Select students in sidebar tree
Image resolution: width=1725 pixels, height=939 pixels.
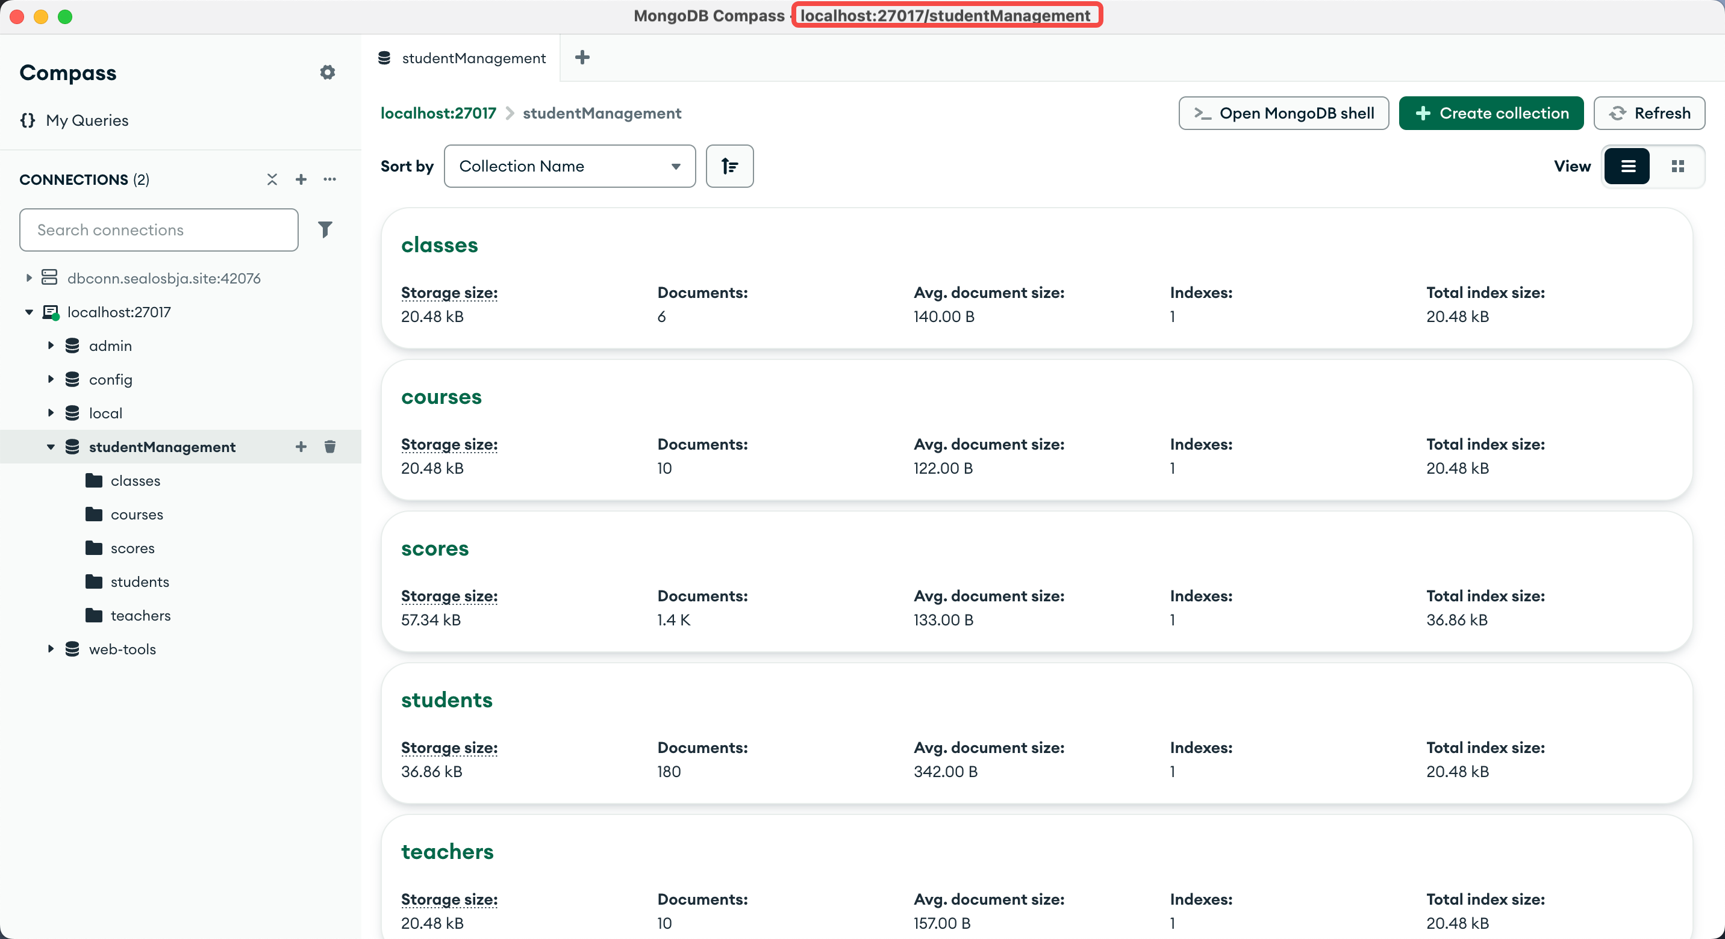tap(139, 581)
